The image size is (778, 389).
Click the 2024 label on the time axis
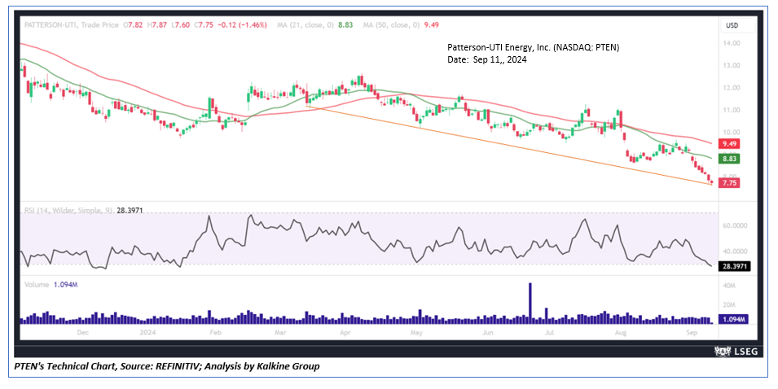click(147, 333)
